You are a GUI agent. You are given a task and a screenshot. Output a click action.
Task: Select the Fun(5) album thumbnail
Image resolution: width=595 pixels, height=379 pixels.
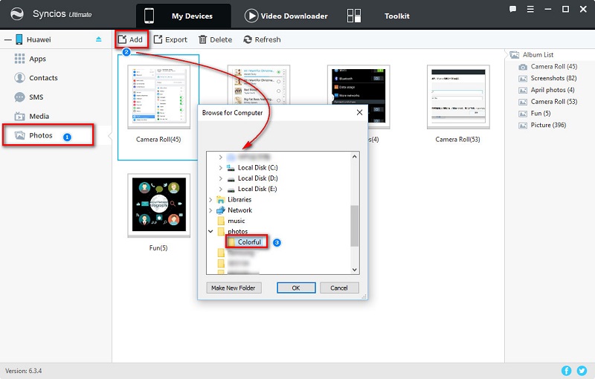pos(158,206)
